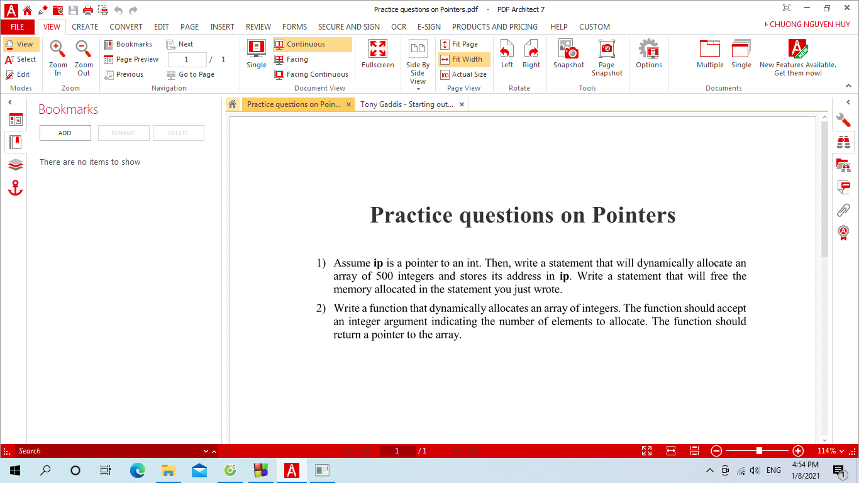Select the Zoom In tool
Viewport: 859px width, 483px height.
(57, 57)
